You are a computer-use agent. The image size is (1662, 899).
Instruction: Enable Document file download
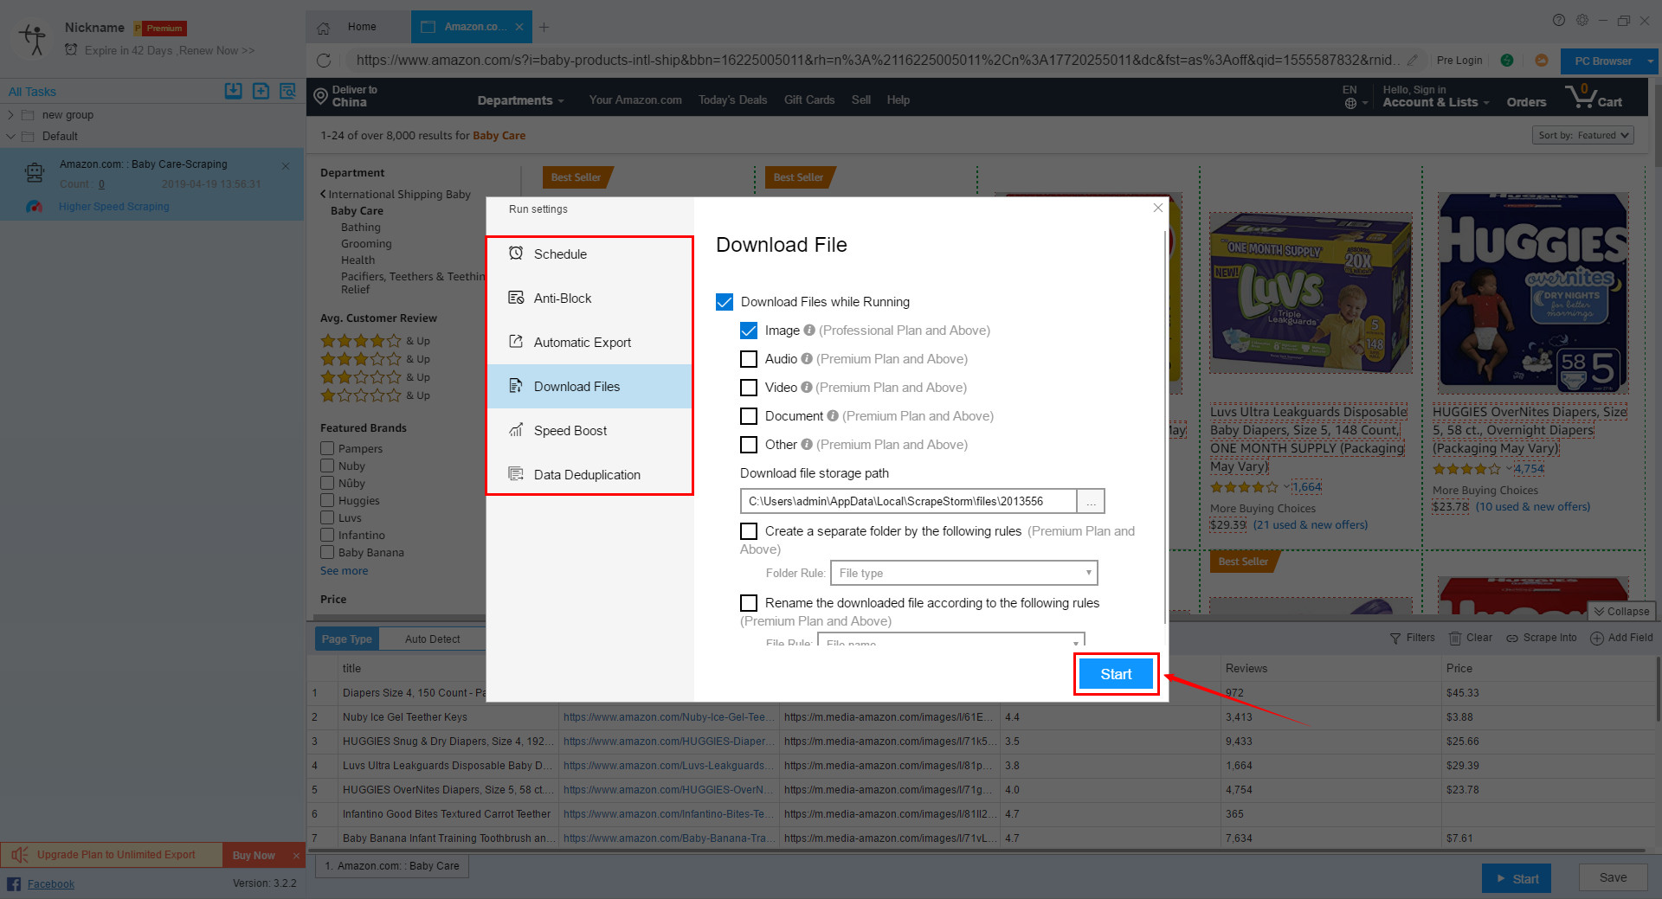pyautogui.click(x=749, y=416)
